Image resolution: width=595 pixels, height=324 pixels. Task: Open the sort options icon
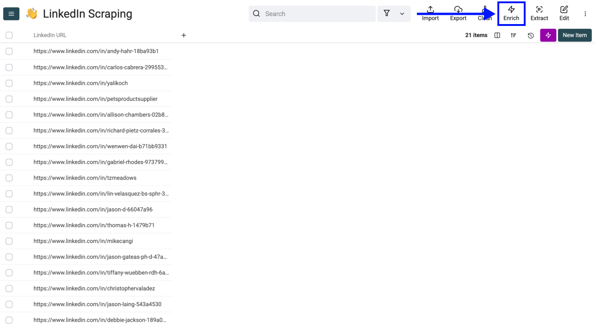(x=514, y=35)
